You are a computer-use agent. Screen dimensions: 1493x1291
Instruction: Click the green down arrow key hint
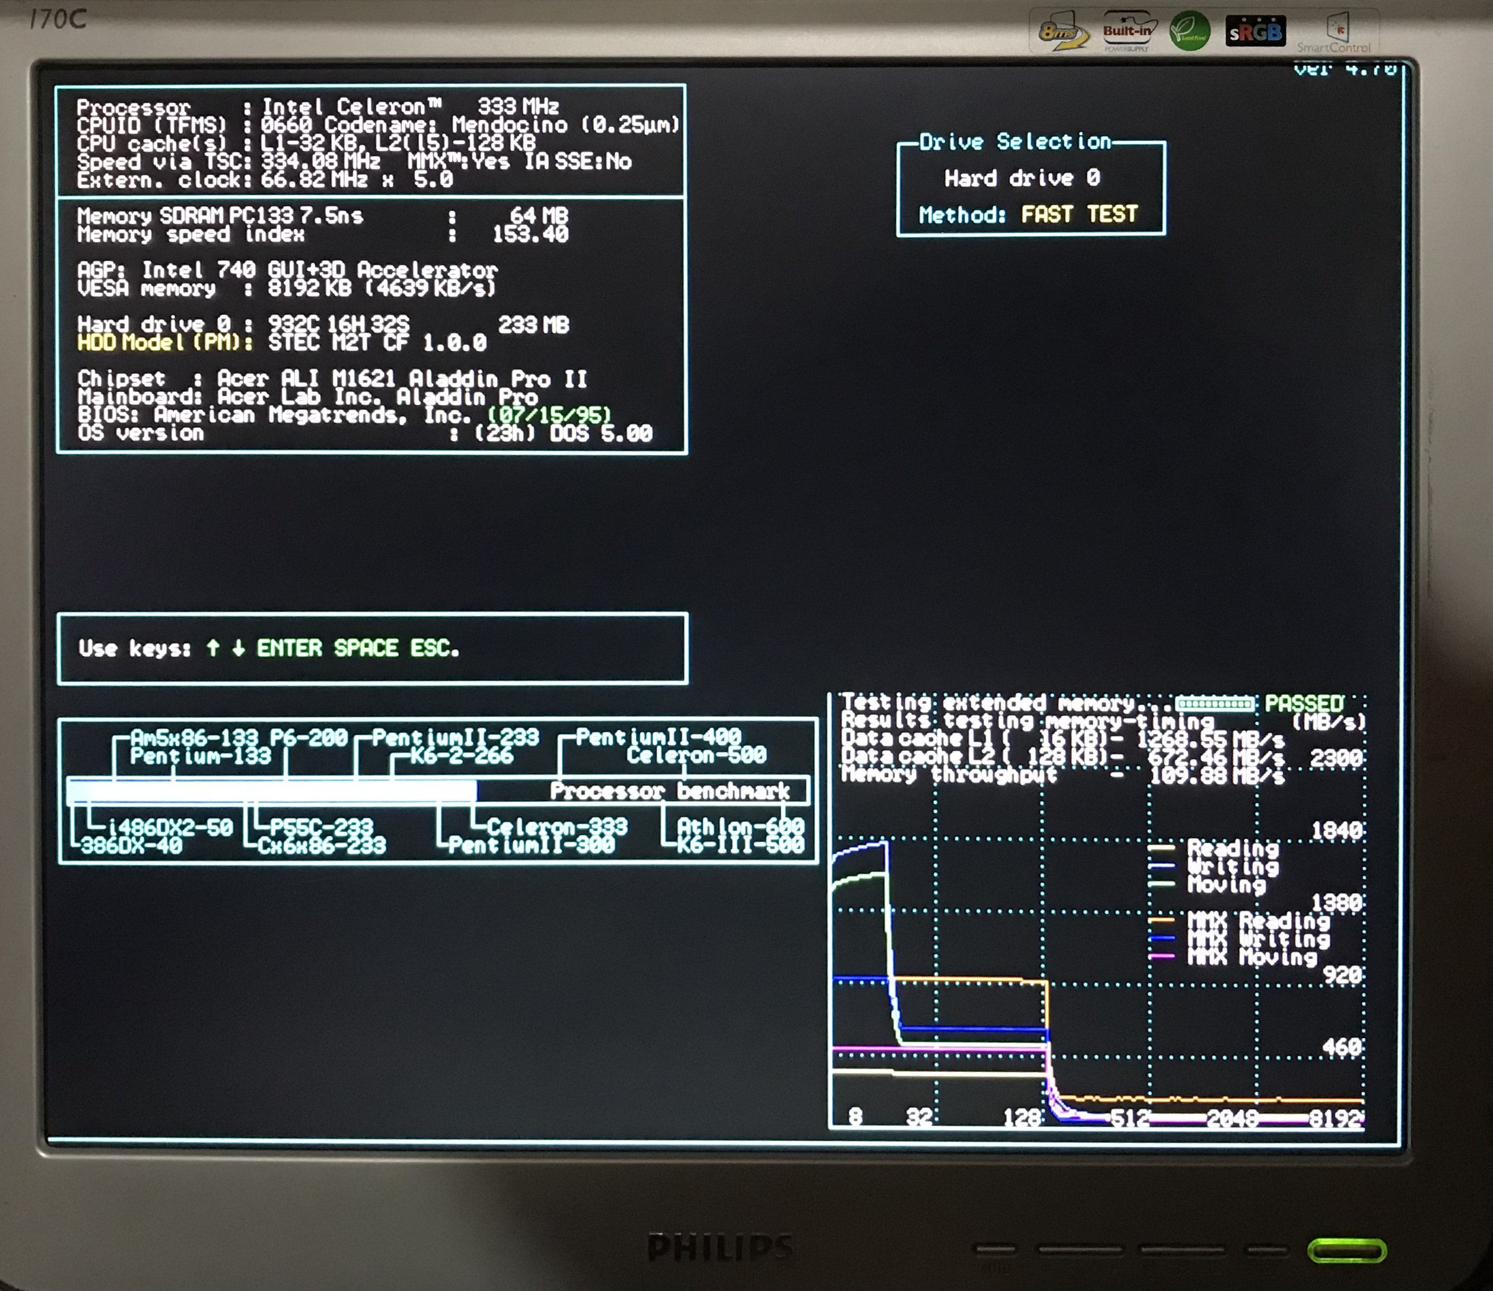[238, 648]
